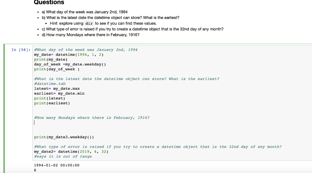Click the In [56] cell prompt label
Image resolution: width=312 pixels, height=173 pixels.
click(21, 50)
